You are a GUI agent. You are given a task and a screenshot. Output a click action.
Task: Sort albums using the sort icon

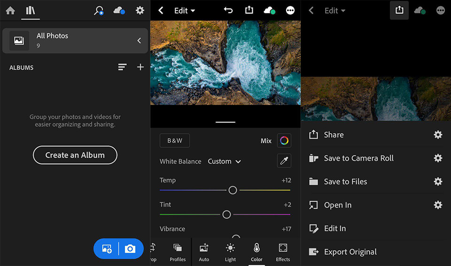tap(122, 67)
